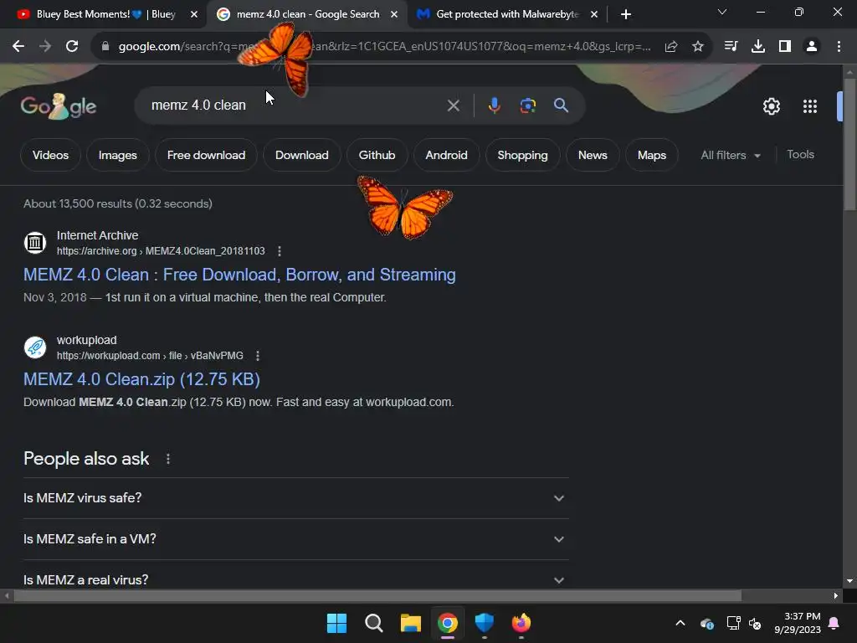Click inside the Google search input field
The image size is (857, 643).
tap(295, 105)
